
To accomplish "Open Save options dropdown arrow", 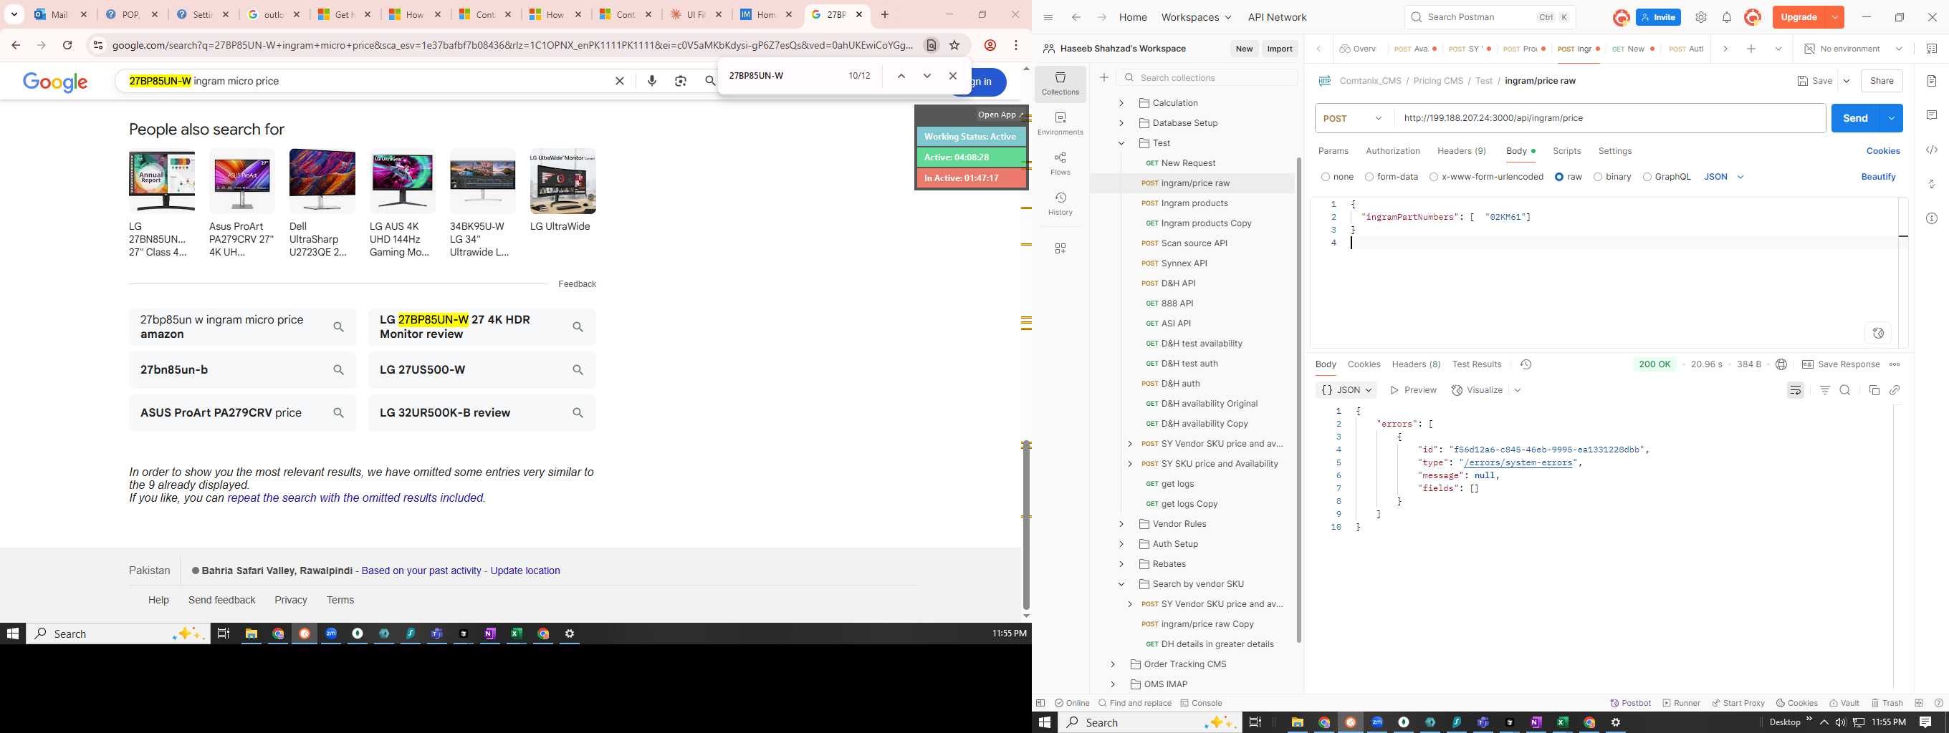I will (x=1846, y=81).
